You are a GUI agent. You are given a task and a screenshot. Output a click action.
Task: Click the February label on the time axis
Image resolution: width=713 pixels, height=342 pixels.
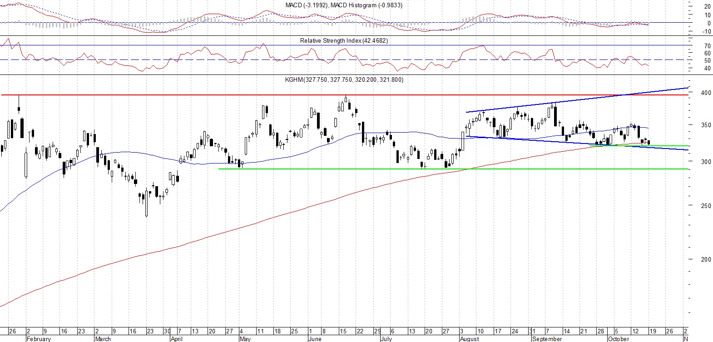pyautogui.click(x=39, y=339)
